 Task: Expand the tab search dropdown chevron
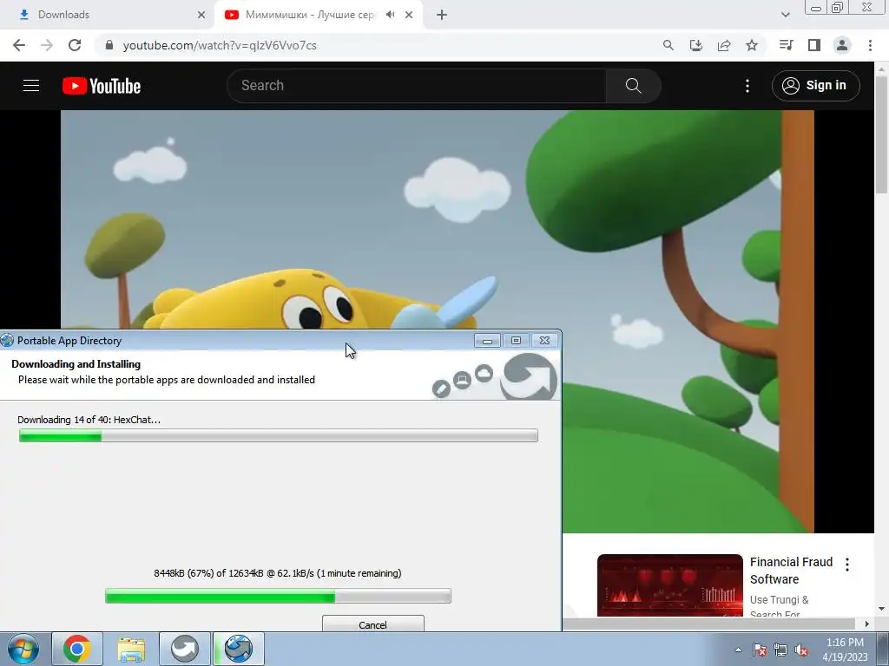point(785,15)
